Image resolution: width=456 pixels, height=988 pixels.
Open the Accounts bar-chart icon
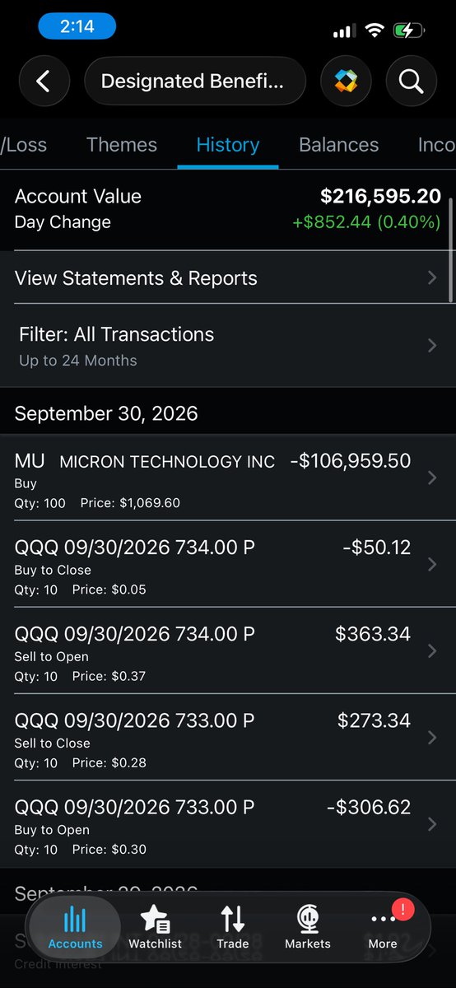coord(75,927)
